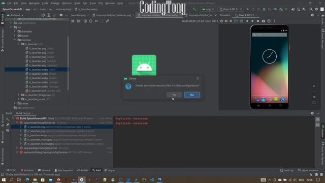Open search everywhere magnifier in top toolbar
The height and width of the screenshot is (183, 325).
[x=311, y=9]
